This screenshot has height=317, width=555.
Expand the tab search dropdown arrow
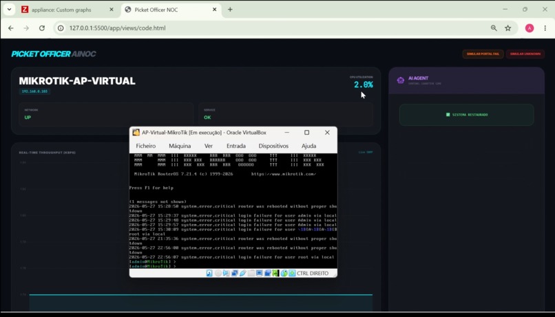click(x=9, y=10)
